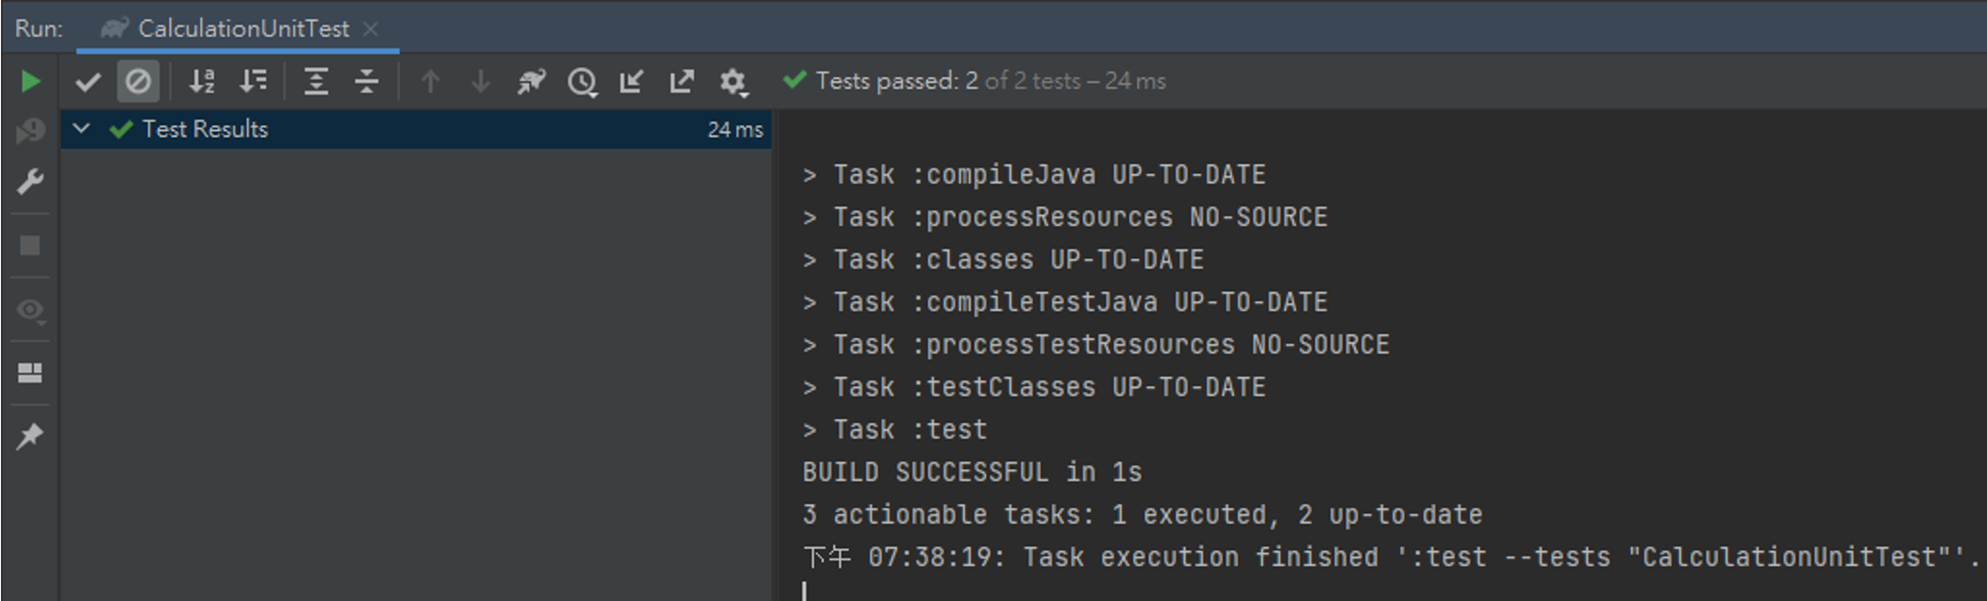Rerun the CalculationUnitTest run configuration

click(x=29, y=81)
